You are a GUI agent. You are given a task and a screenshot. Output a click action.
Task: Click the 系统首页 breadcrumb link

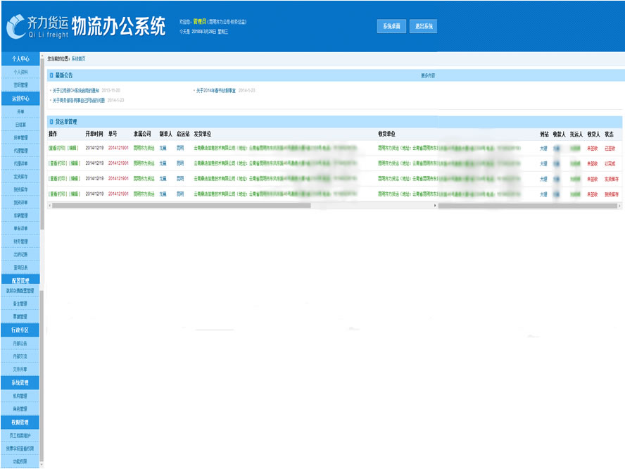click(77, 58)
